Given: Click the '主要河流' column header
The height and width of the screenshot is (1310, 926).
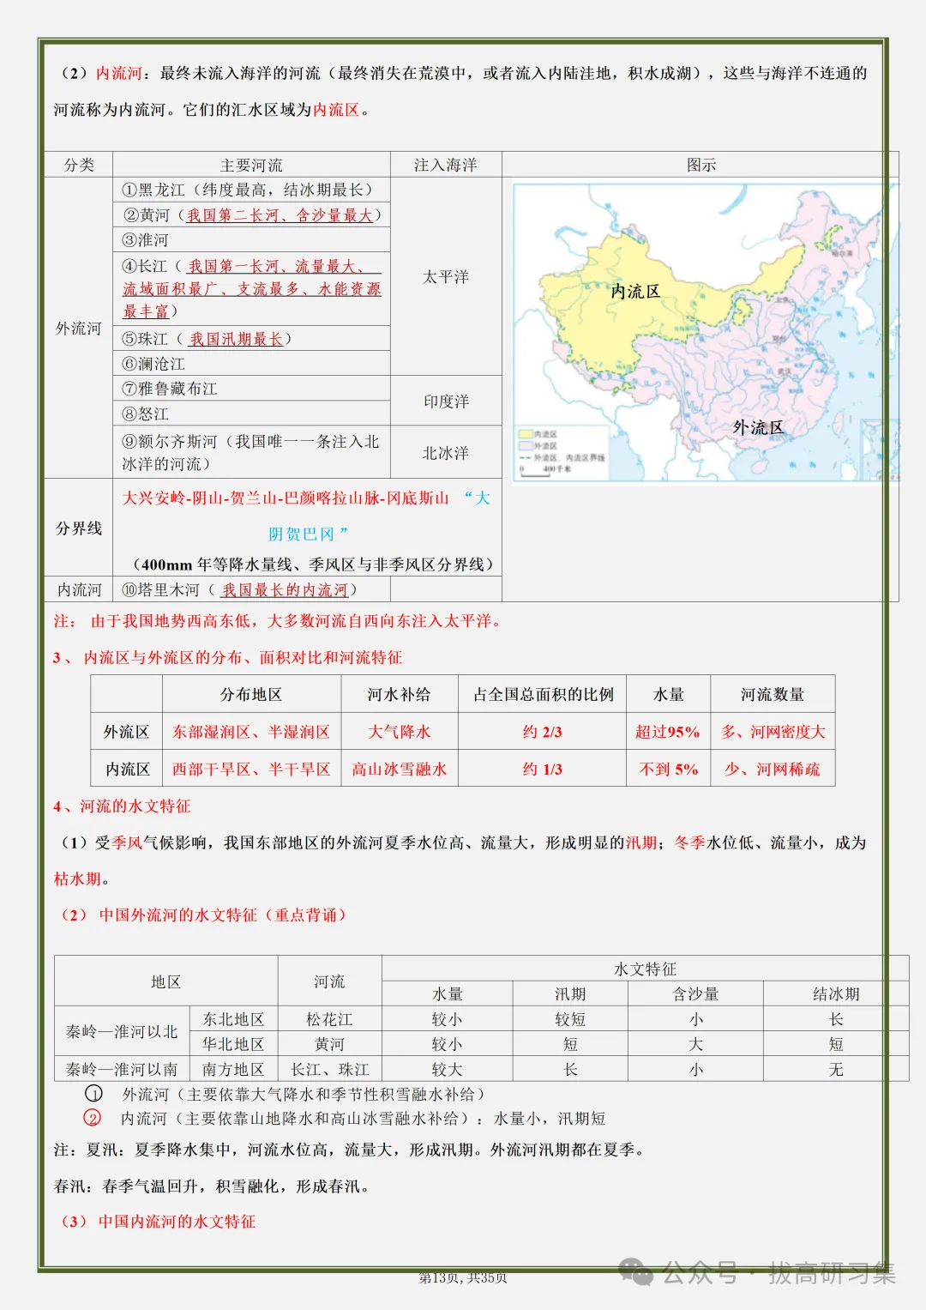Looking at the screenshot, I should 251,165.
